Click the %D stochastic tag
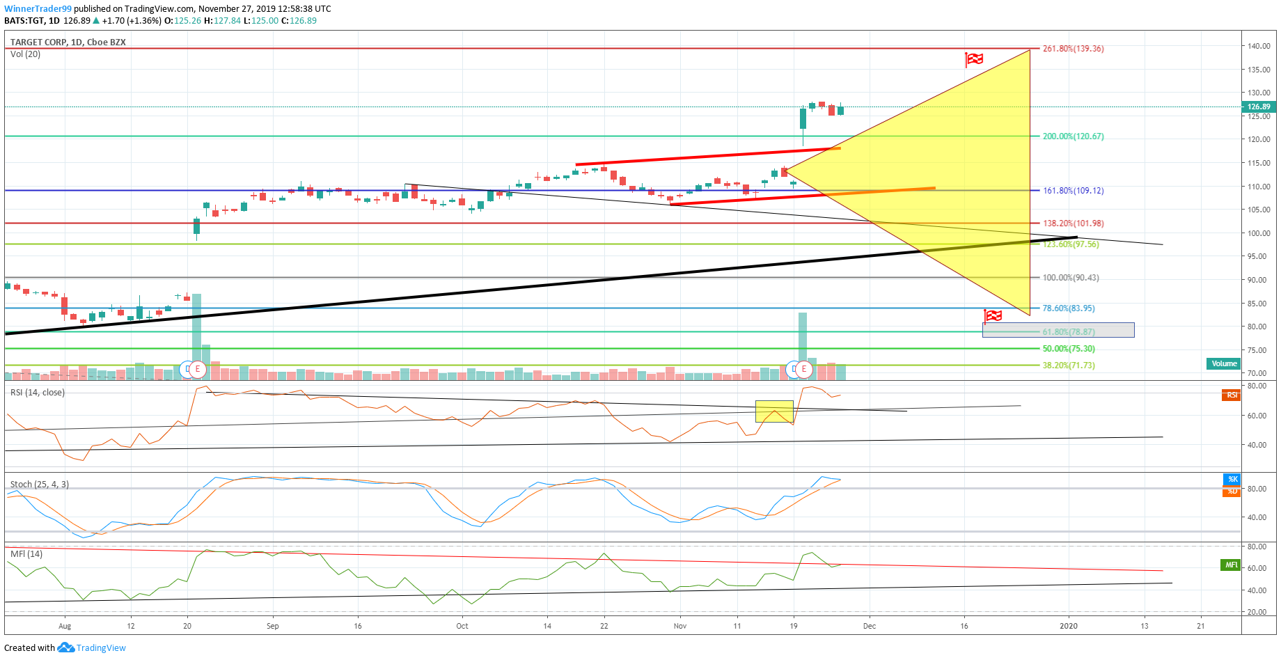The width and height of the screenshot is (1281, 660). [1232, 492]
